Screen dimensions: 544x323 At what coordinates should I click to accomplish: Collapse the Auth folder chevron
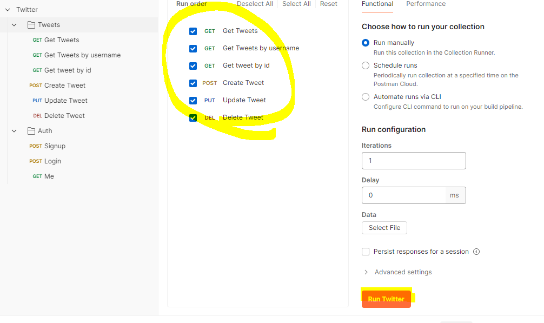[x=14, y=131]
